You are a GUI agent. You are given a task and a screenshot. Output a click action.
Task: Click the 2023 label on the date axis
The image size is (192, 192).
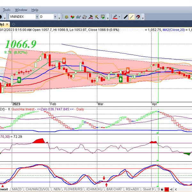16,104
